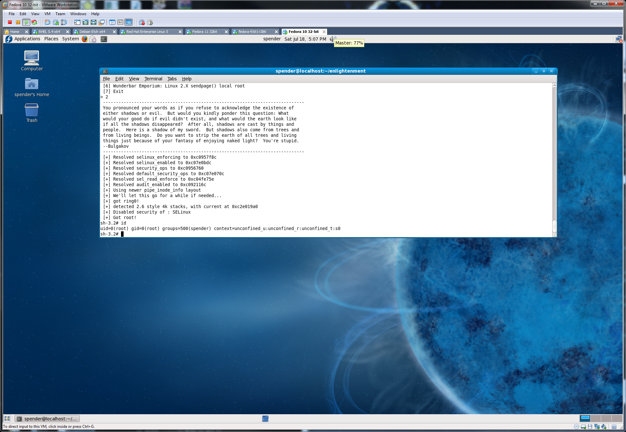
Task: Click the sound card status icon
Action: pyautogui.click(x=604, y=427)
